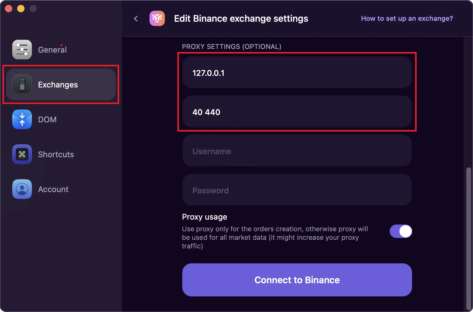
Task: Focus the proxy Username field
Action: click(297, 151)
